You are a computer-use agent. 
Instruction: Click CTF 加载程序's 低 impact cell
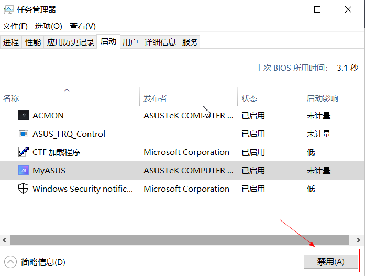click(x=311, y=152)
